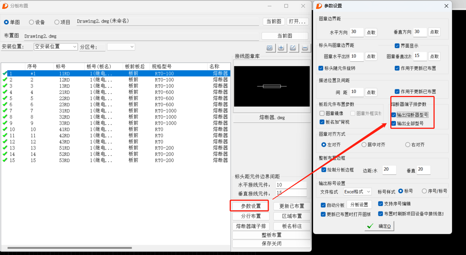Click the 熔断器端子排 button

(x=251, y=226)
